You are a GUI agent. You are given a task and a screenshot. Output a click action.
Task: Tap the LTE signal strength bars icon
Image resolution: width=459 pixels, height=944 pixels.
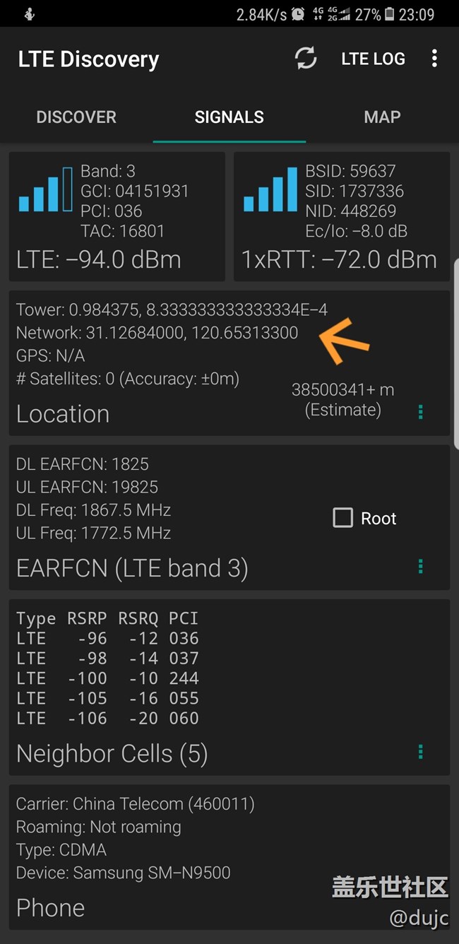tap(45, 189)
